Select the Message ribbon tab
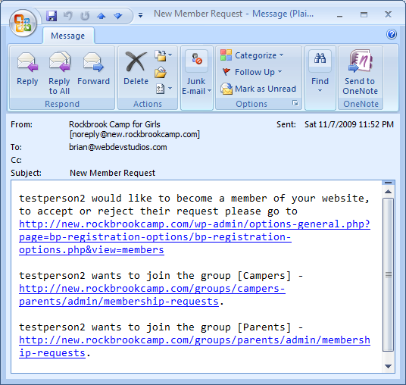 pyautogui.click(x=68, y=36)
